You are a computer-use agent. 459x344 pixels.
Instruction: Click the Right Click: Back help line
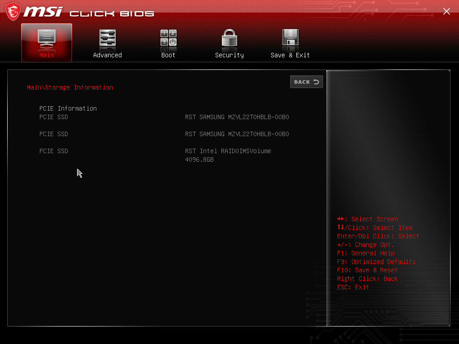point(367,279)
